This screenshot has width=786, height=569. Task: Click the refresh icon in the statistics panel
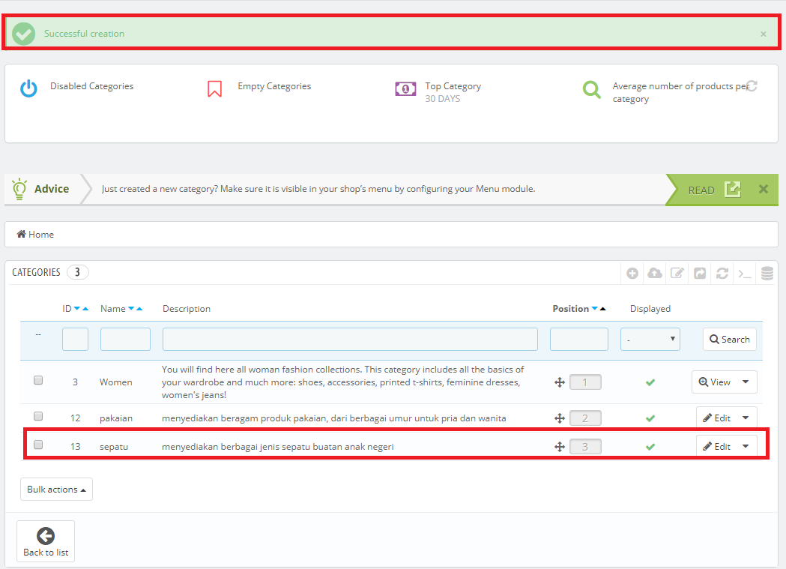coord(752,86)
